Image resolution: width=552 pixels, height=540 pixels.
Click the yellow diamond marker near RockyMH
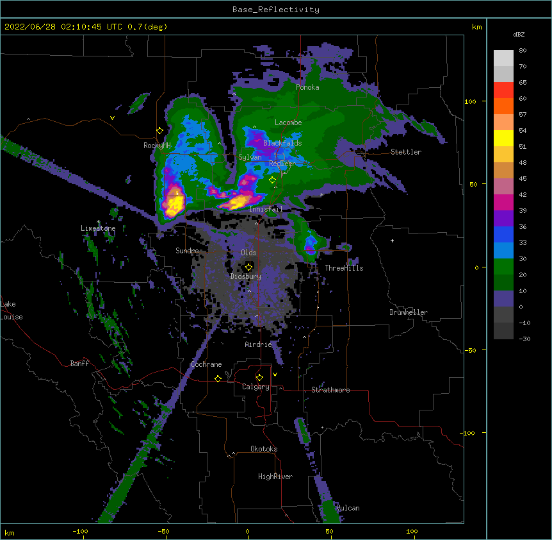pyautogui.click(x=160, y=131)
